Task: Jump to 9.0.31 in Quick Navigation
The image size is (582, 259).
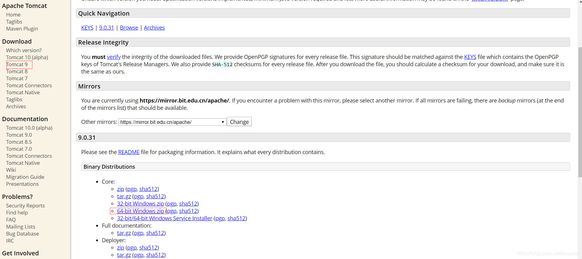Action: point(107,28)
